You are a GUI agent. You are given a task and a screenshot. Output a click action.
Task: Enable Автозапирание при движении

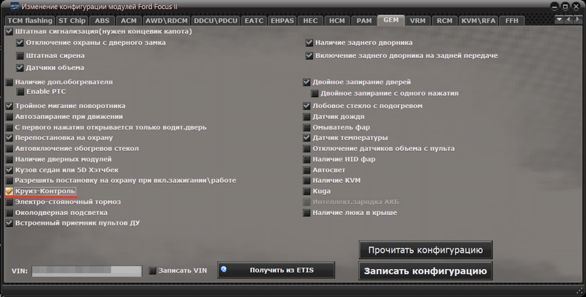coord(9,117)
